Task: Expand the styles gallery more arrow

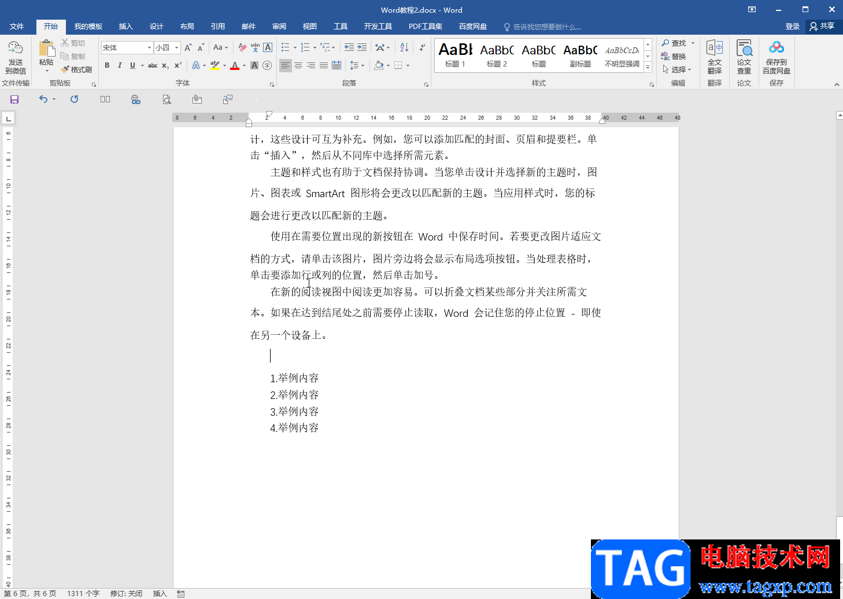Action: pos(648,68)
